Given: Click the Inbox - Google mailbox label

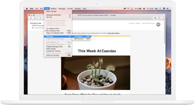Looking at the screenshot, I should click(x=135, y=23).
